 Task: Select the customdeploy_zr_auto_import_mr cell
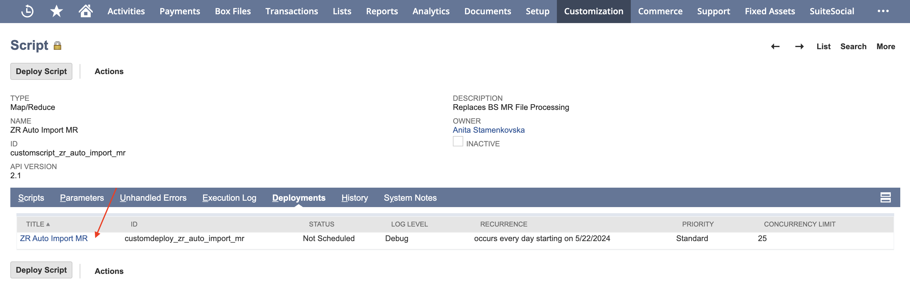tap(184, 239)
